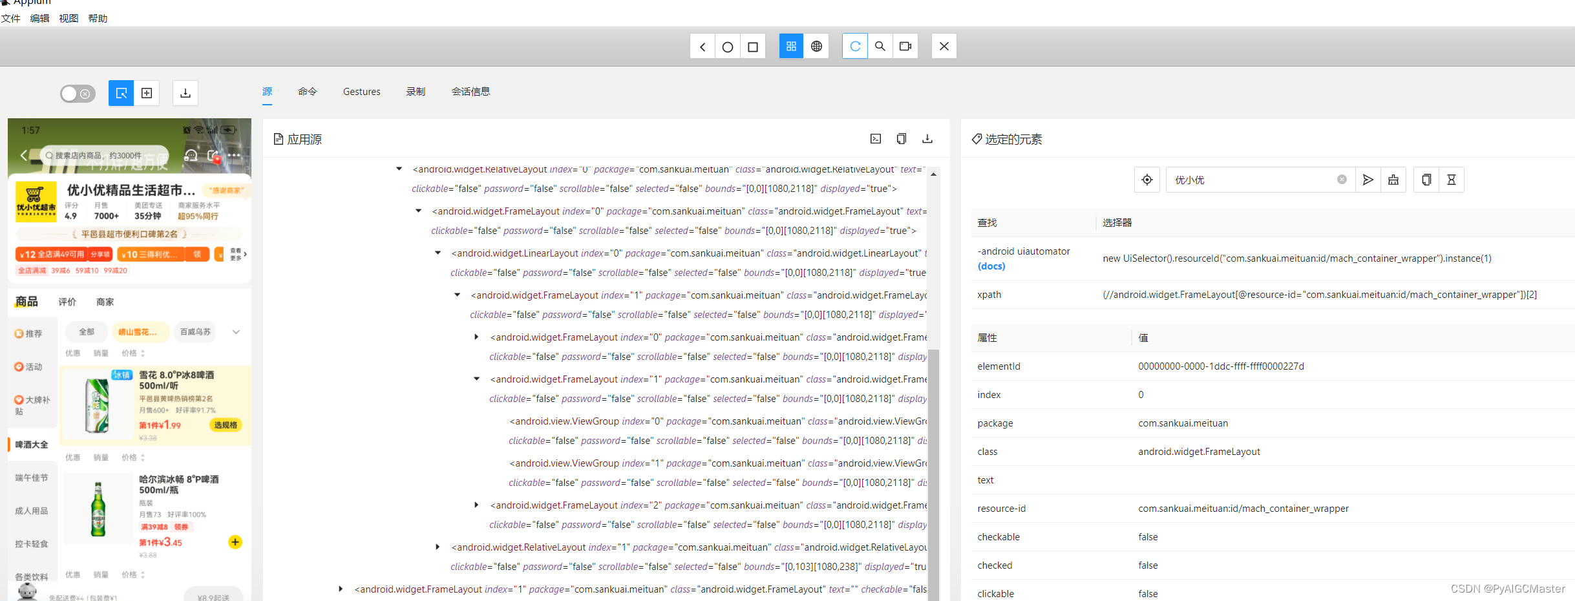Select the ViewGroup index 1 tree node
The width and height of the screenshot is (1575, 601).
(x=717, y=473)
